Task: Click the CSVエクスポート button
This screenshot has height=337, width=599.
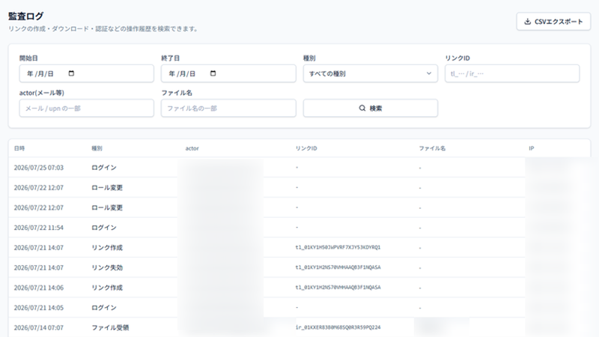Action: pos(553,22)
